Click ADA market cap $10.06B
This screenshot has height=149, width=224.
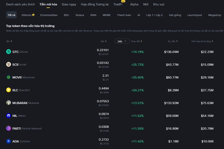click(208, 141)
